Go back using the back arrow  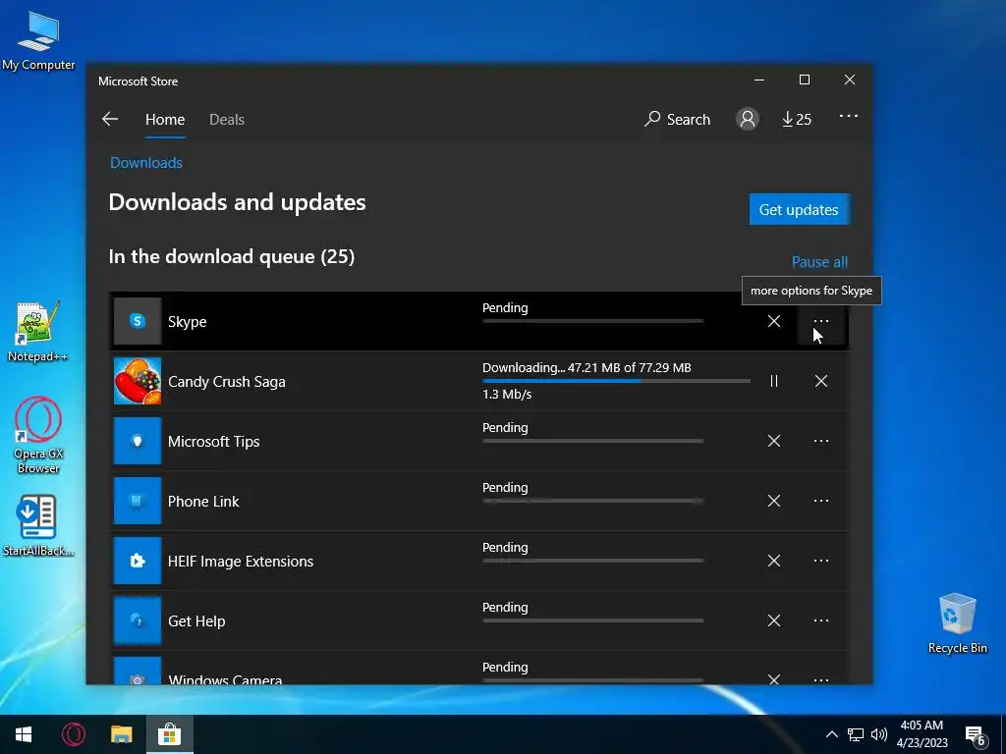coord(110,119)
